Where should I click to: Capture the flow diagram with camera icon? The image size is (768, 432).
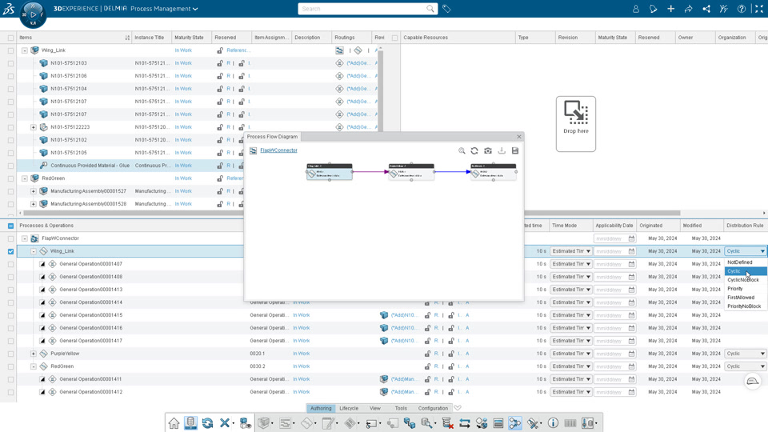point(488,151)
